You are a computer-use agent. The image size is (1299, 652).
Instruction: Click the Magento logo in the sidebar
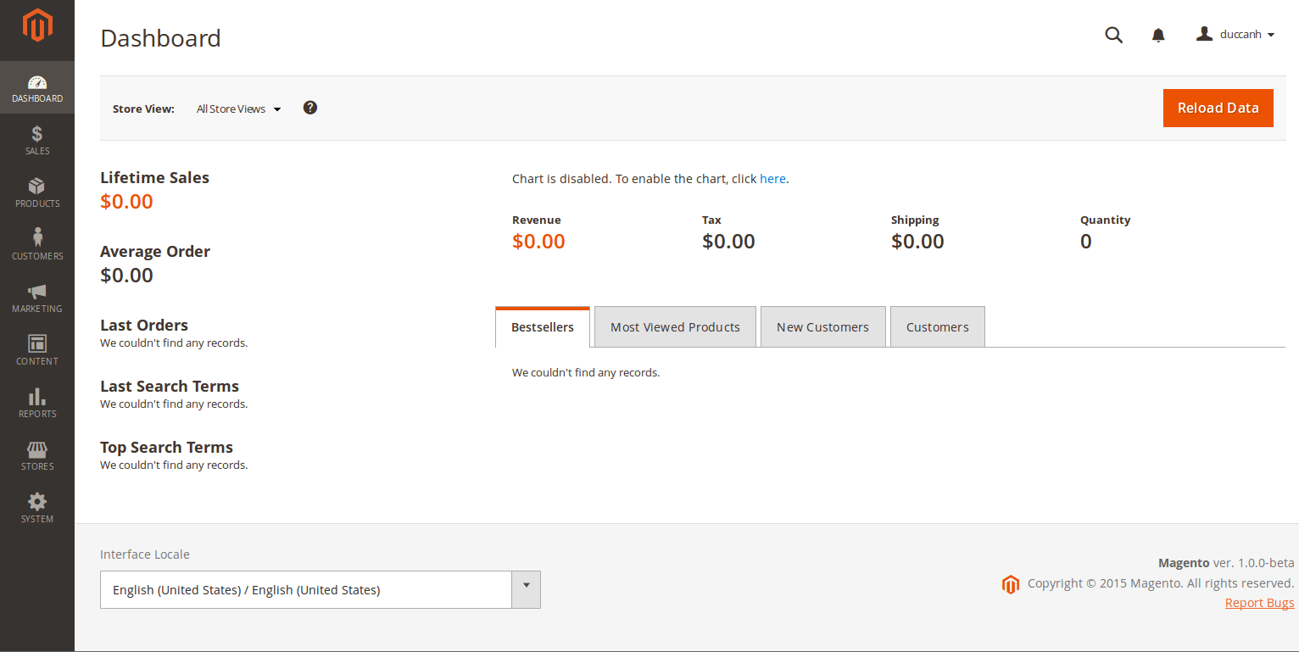(37, 25)
